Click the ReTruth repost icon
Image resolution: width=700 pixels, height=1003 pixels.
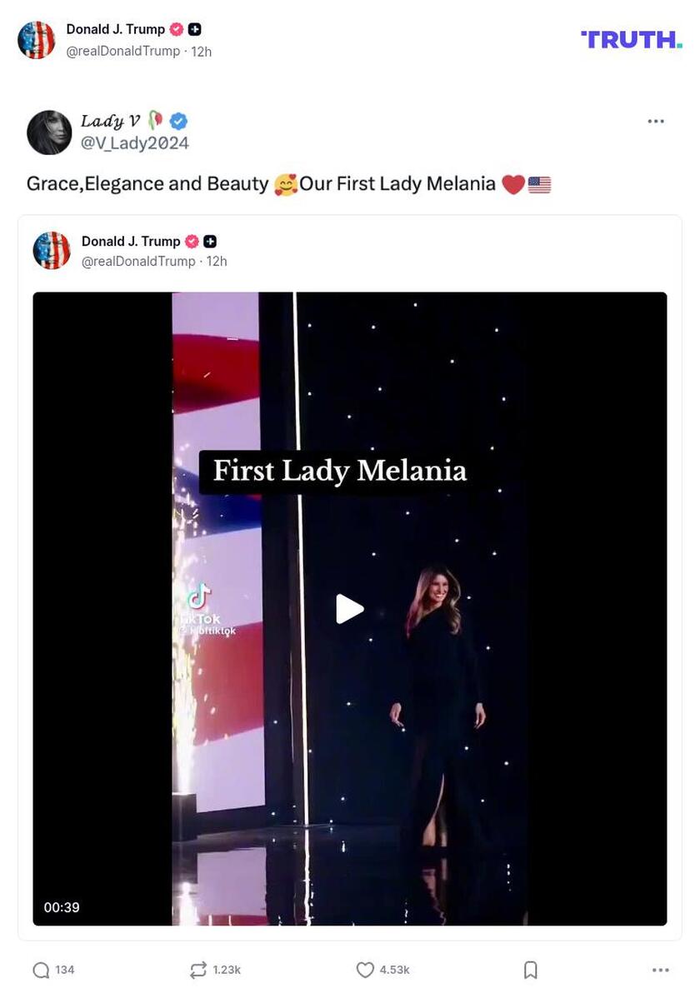[x=198, y=970]
